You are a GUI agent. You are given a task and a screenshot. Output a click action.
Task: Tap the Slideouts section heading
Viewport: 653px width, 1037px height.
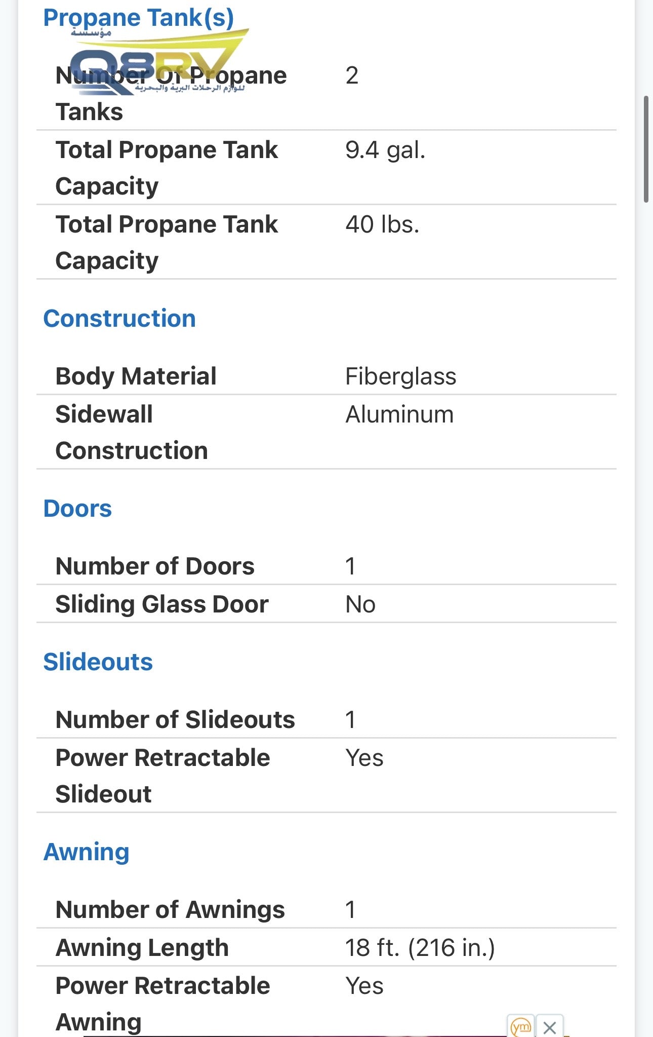point(98,662)
